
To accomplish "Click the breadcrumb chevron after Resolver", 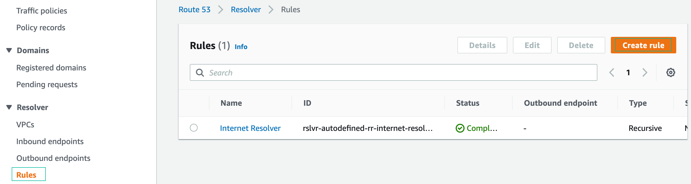I will 271,9.
